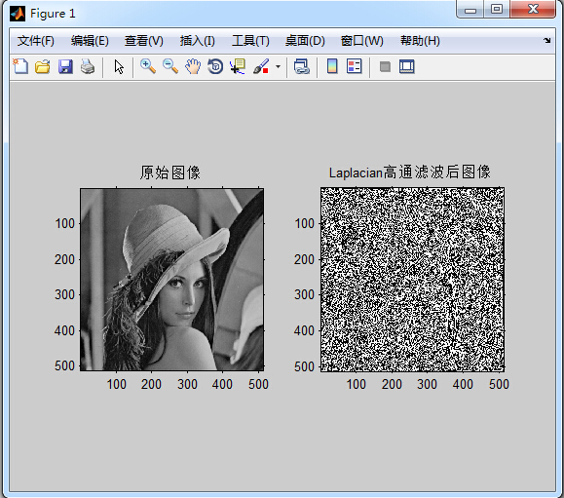Click the Hide Plot Tools icon
The image size is (564, 498).
(385, 66)
